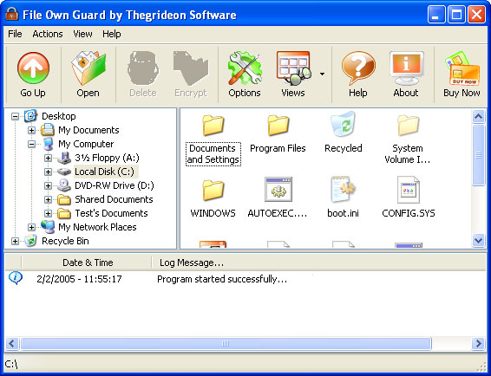Open the File menu
Viewport: 491px width, 376px height.
(x=15, y=34)
